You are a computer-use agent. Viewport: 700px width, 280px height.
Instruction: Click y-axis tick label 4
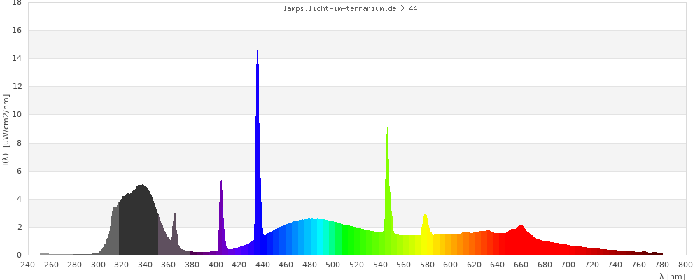pos(19,199)
